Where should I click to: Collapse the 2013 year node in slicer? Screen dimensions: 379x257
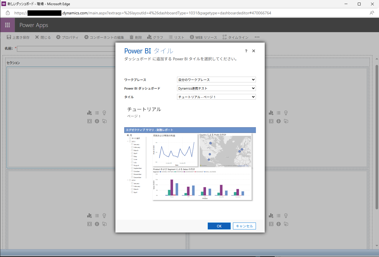coord(127,142)
